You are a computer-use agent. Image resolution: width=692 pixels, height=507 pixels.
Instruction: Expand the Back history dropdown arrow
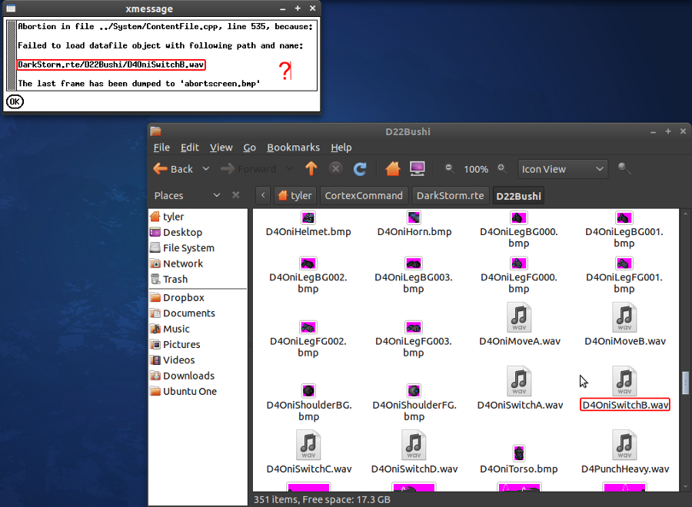(206, 169)
